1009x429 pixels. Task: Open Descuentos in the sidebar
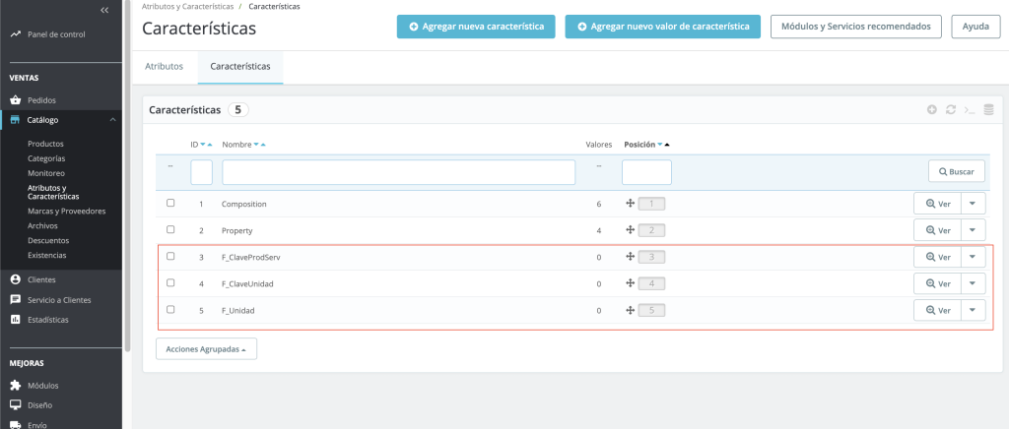48,241
